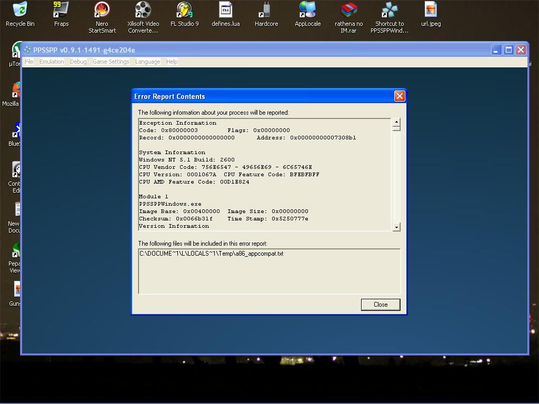The height and width of the screenshot is (404, 539).
Task: Close the Error Report Contents dialog with X
Action: point(400,96)
